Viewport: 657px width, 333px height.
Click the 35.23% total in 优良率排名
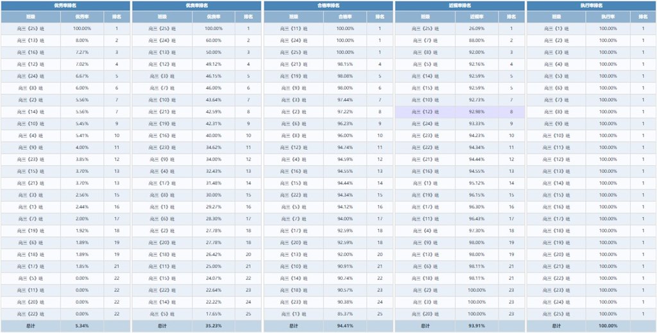pos(214,326)
